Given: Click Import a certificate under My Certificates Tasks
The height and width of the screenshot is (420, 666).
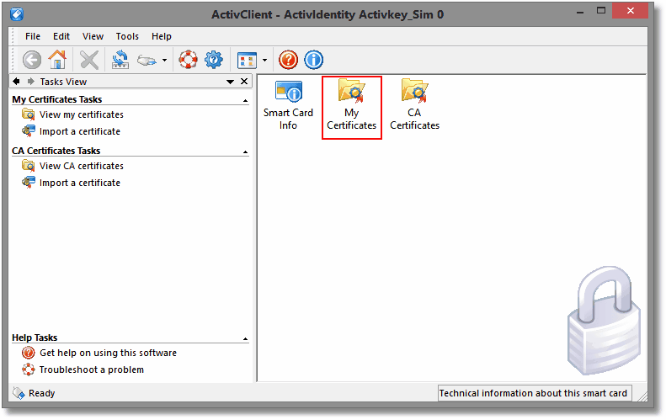Looking at the screenshot, I should click(80, 131).
